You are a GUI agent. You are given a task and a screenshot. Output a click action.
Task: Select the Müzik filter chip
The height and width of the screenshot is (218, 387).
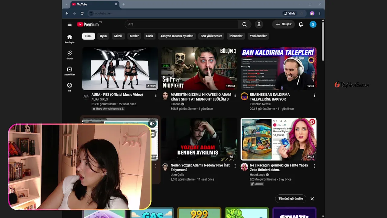[x=118, y=36]
